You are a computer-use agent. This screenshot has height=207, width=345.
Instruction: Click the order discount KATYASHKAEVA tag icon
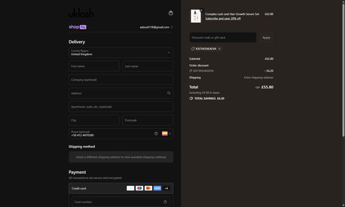point(191,71)
